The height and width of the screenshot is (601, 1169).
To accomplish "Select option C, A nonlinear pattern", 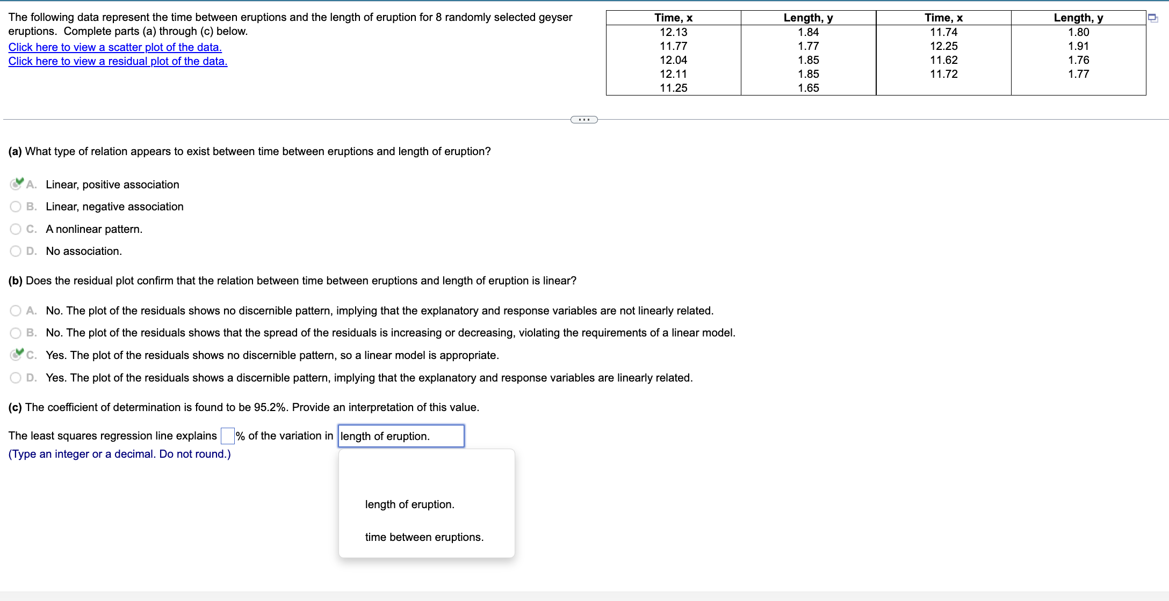I will click(16, 229).
